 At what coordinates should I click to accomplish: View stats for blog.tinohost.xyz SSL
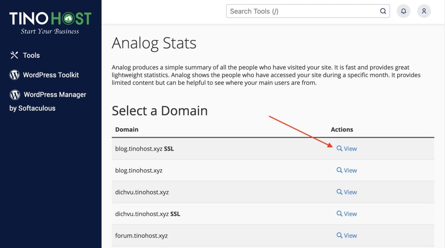pyautogui.click(x=346, y=149)
